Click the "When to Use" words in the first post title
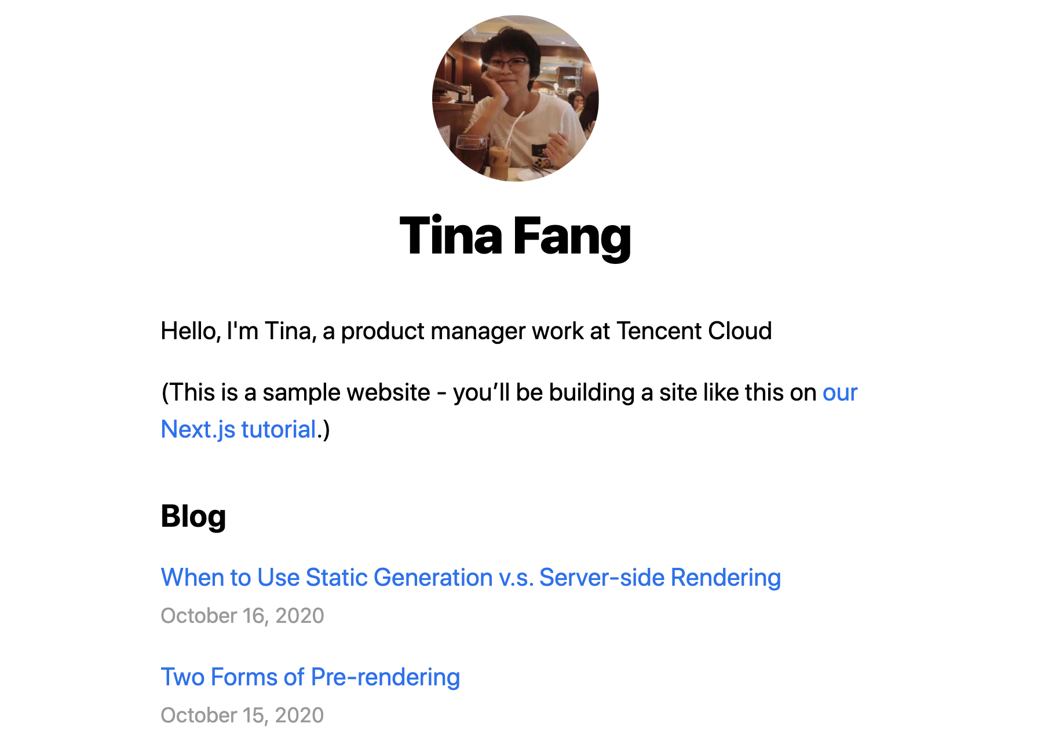The image size is (1052, 749). [x=206, y=578]
